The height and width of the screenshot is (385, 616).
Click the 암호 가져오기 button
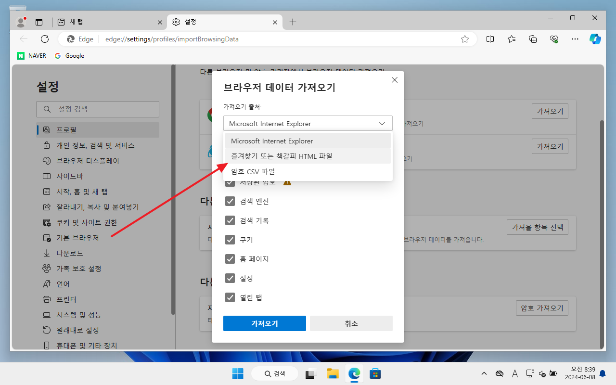[x=542, y=308]
